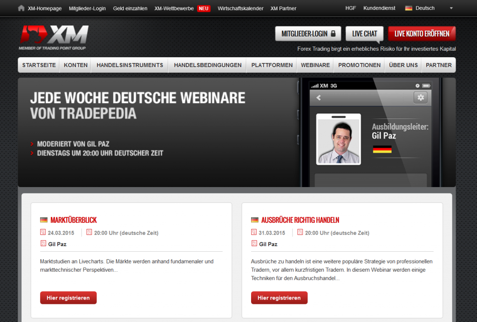Go to XM-Homepage link
This screenshot has height=322, width=477.
click(45, 8)
